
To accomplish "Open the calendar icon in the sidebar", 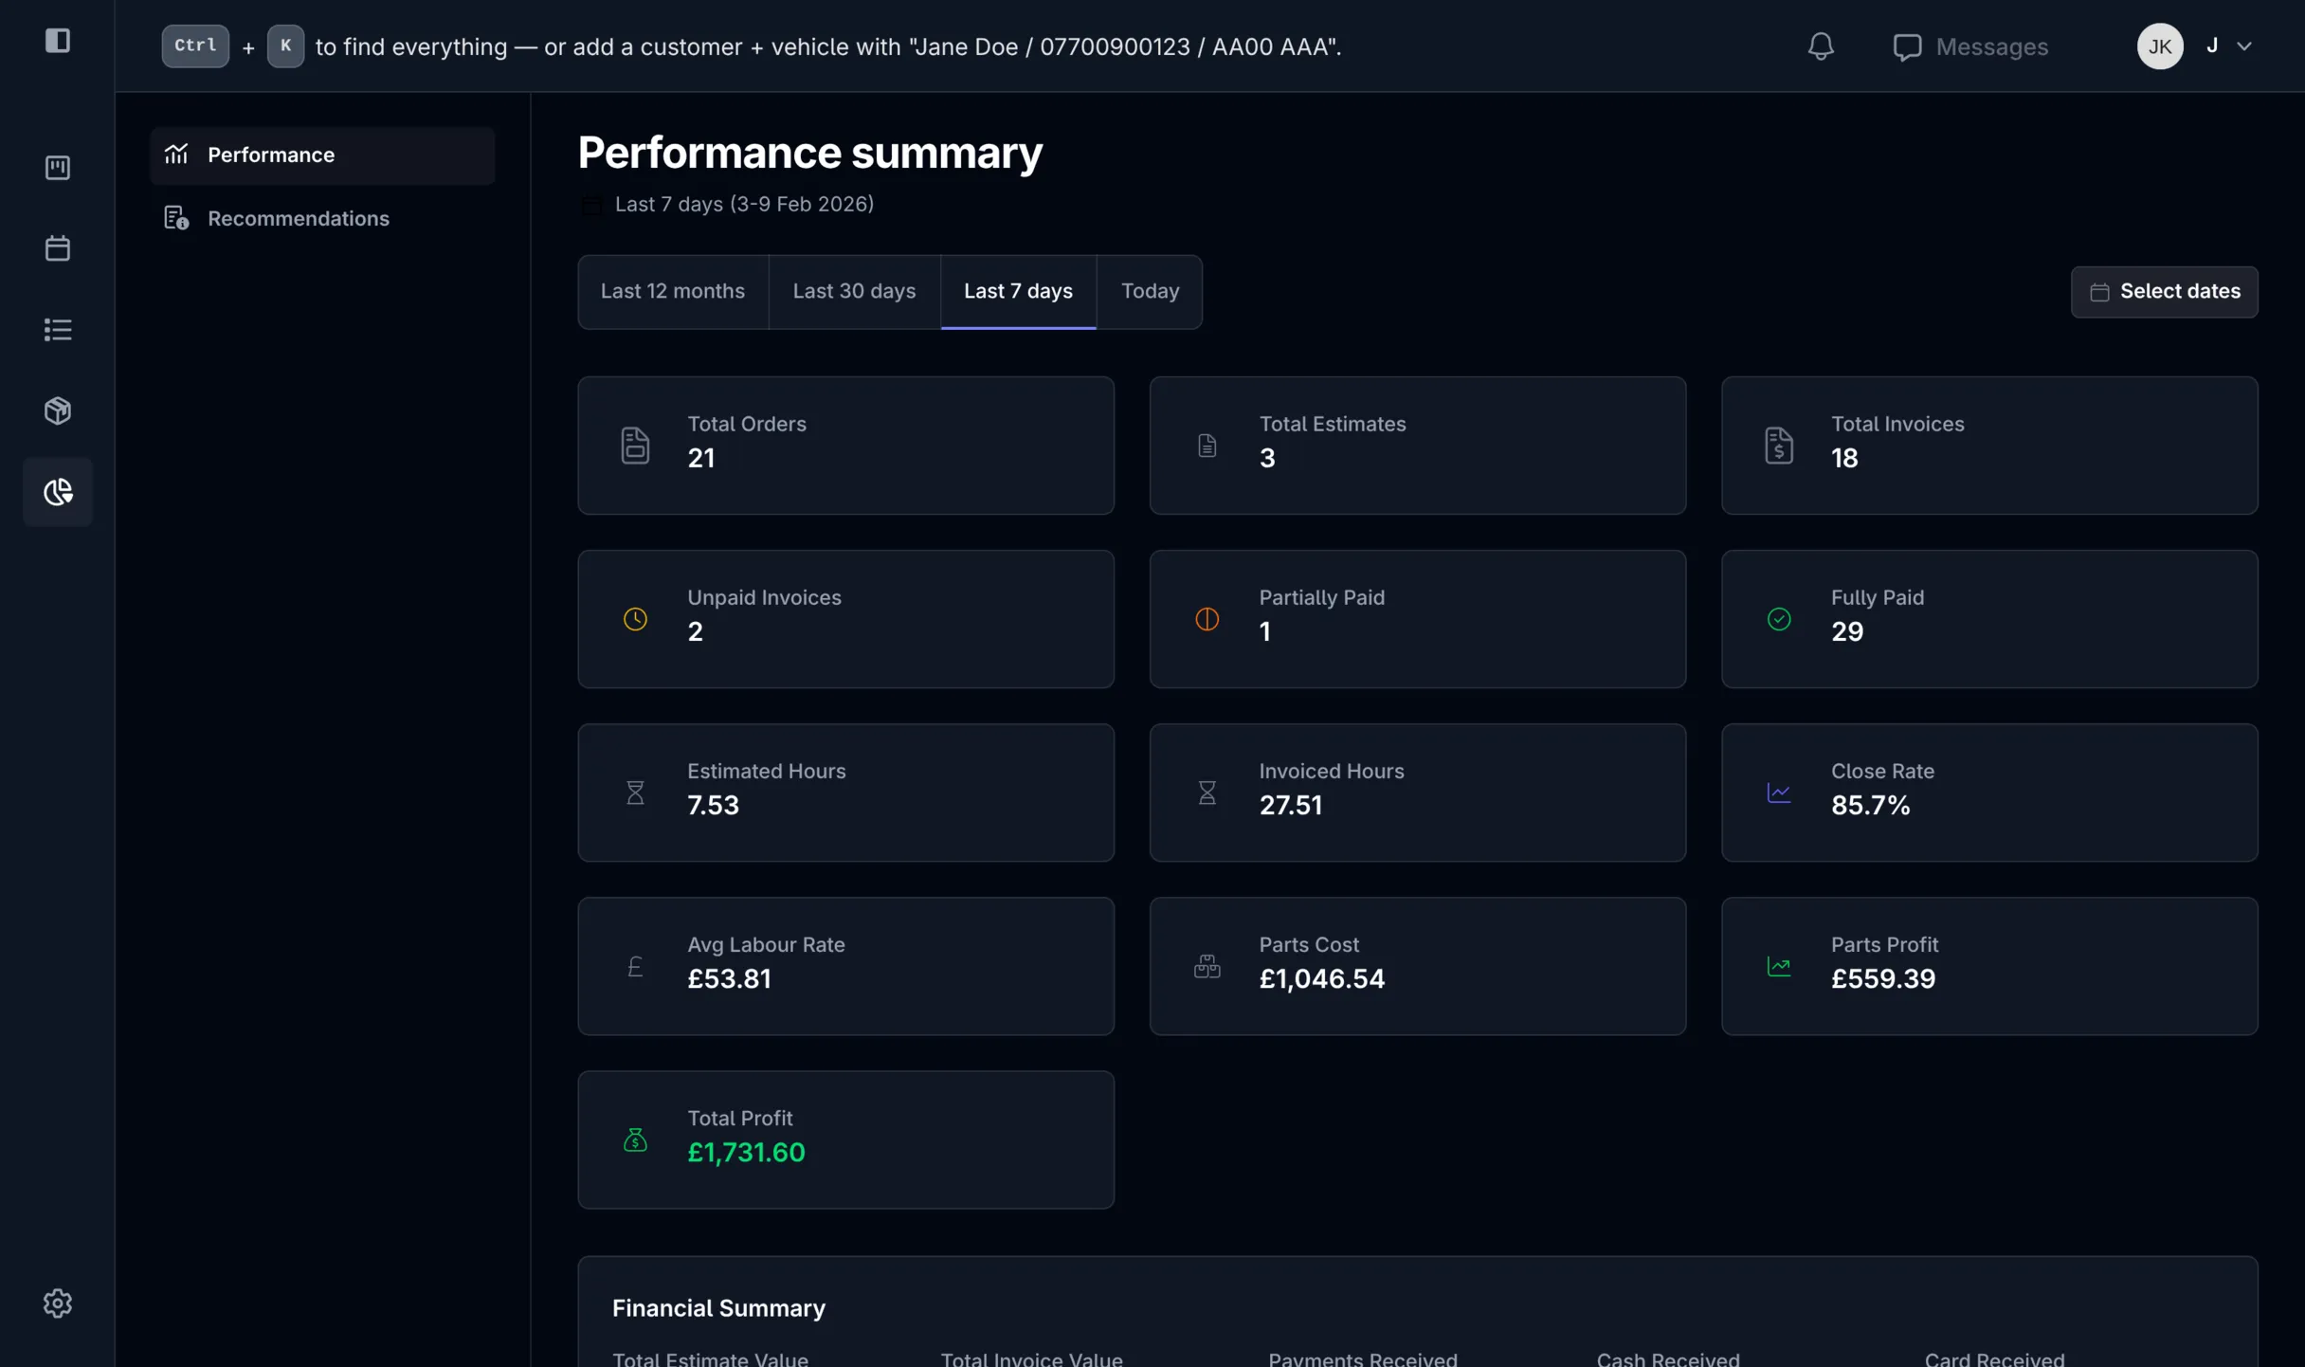I will point(57,247).
